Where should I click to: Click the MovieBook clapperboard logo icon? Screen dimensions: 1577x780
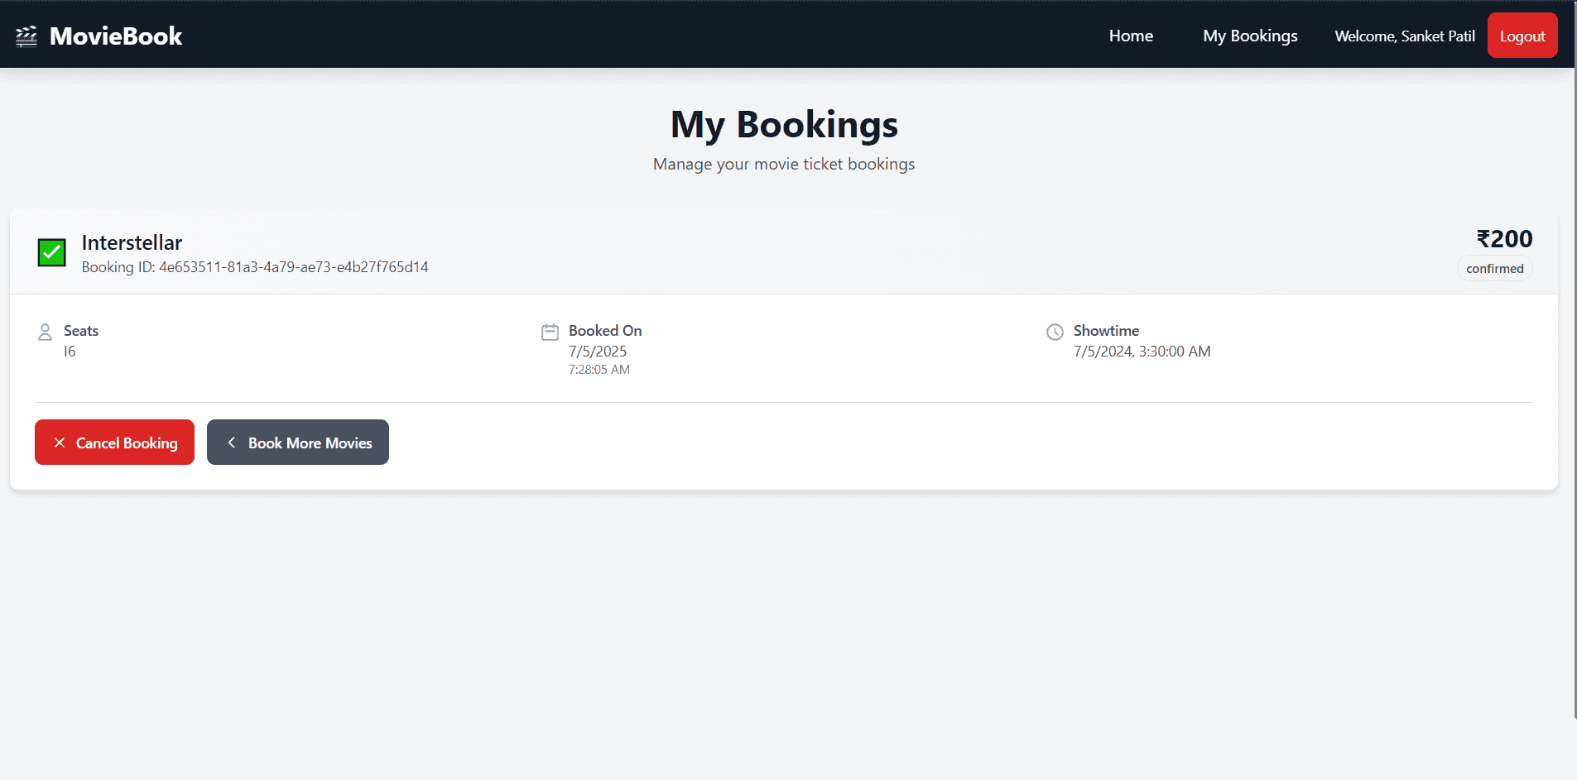(x=26, y=36)
